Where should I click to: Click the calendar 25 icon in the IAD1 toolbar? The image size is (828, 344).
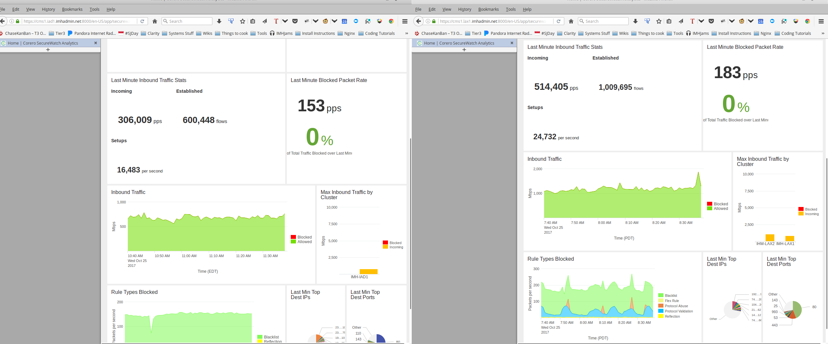click(x=344, y=21)
